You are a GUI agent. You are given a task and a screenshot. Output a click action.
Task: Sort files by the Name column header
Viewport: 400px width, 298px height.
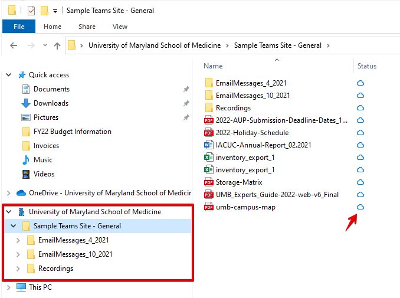tap(213, 66)
